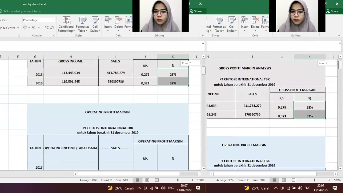Select SALES value 411.783.279 in right window
Viewport: 343px width, 193px height.
[252, 106]
